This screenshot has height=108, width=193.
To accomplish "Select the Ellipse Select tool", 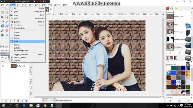I will (7, 12).
